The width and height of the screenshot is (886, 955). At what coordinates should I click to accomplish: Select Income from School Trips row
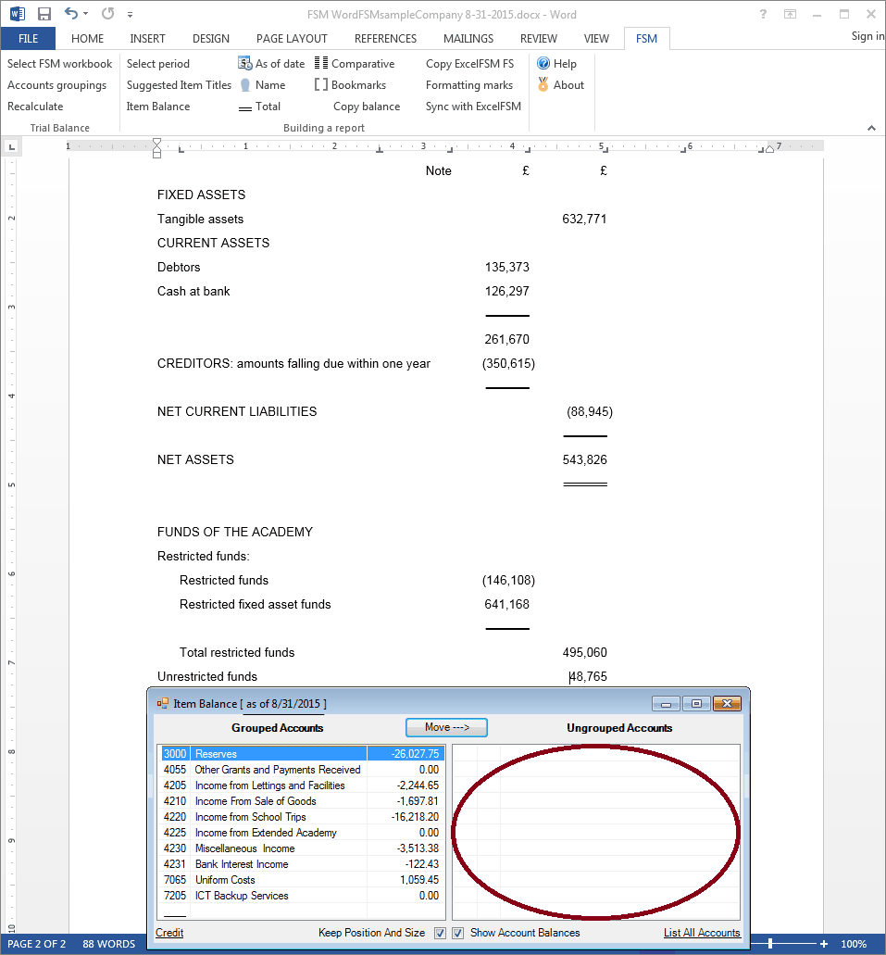(302, 817)
